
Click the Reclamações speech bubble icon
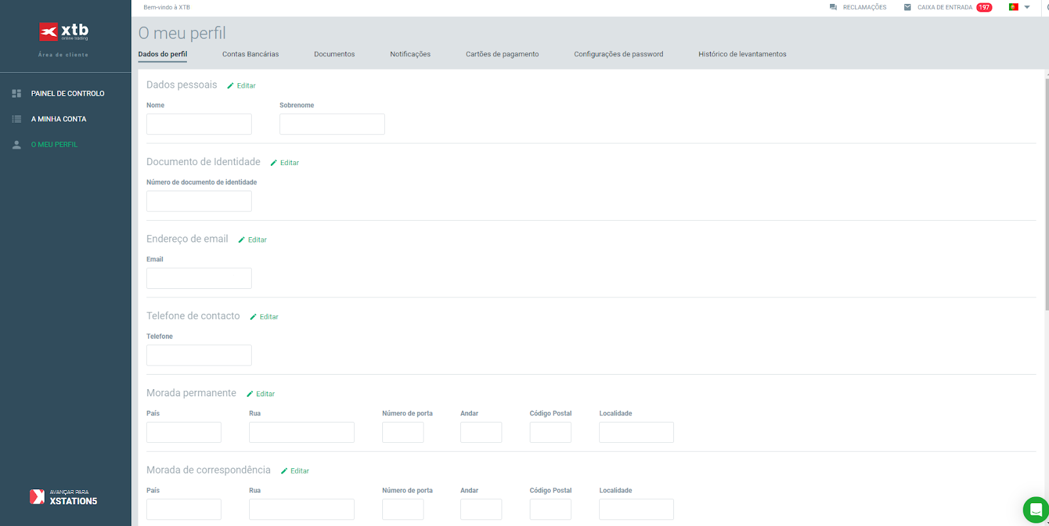(833, 7)
